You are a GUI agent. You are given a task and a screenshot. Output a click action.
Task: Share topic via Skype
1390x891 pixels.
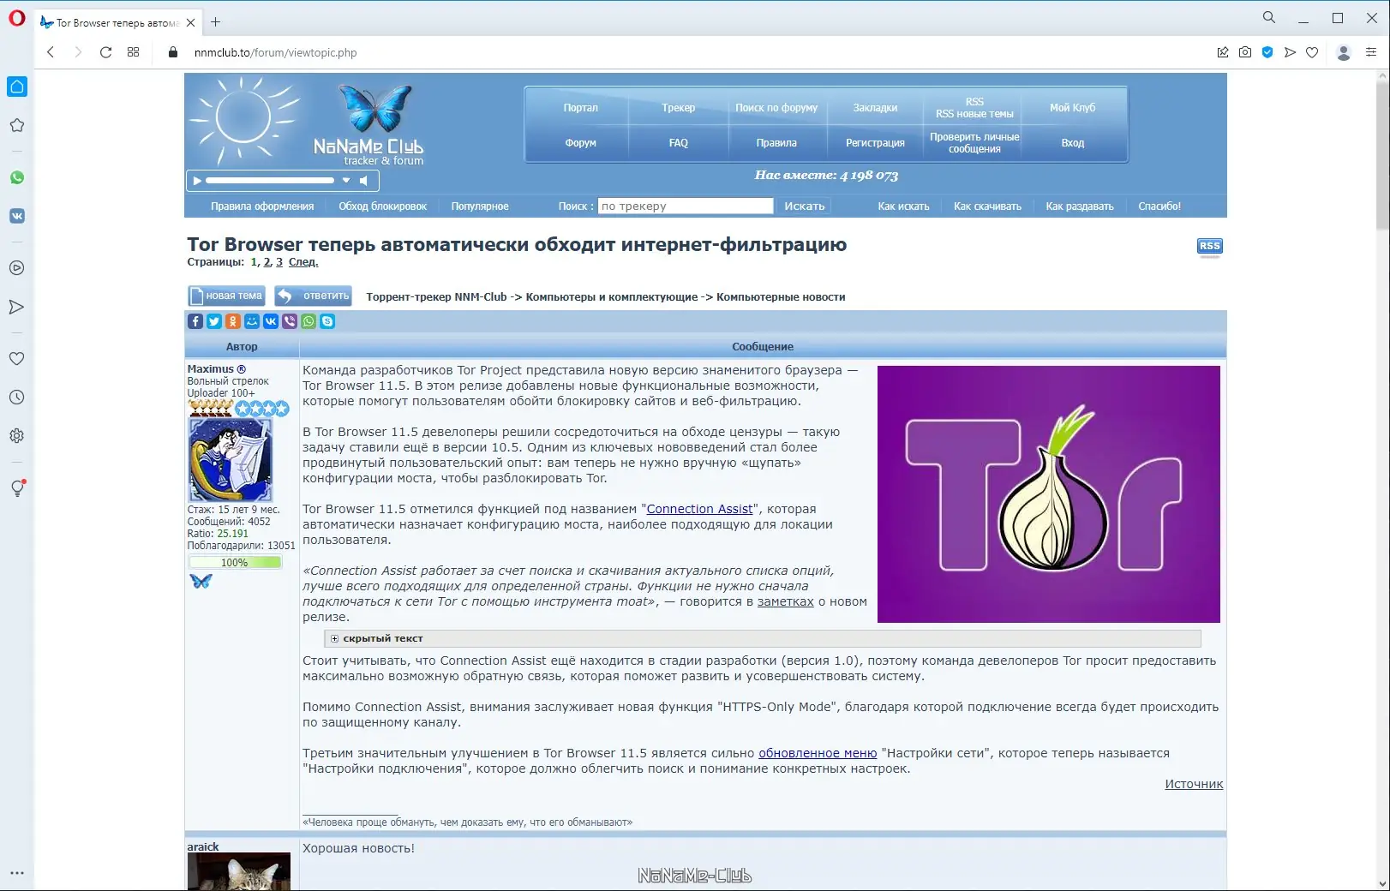click(x=327, y=321)
